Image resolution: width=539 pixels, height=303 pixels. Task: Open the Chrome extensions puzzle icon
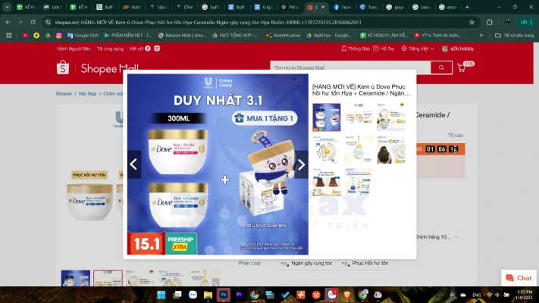(x=490, y=22)
